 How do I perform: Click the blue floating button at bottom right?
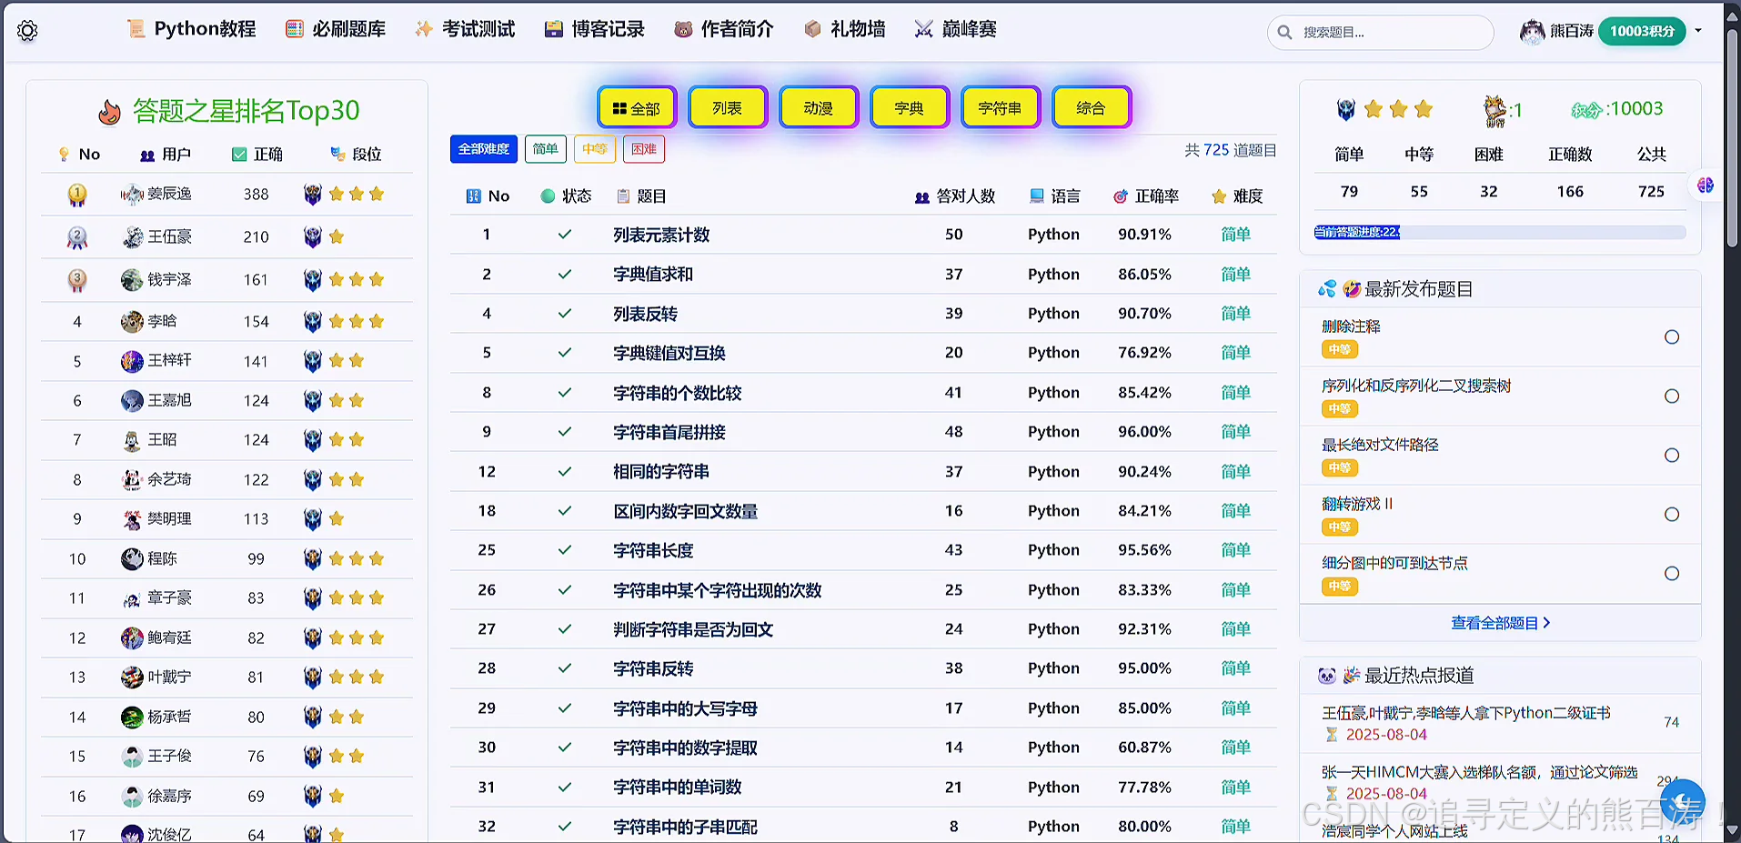click(1682, 801)
